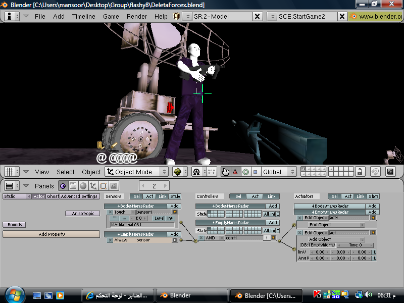The height and width of the screenshot is (303, 404).
Task: Open the End Object mode dropdown
Action: pyautogui.click(x=336, y=225)
